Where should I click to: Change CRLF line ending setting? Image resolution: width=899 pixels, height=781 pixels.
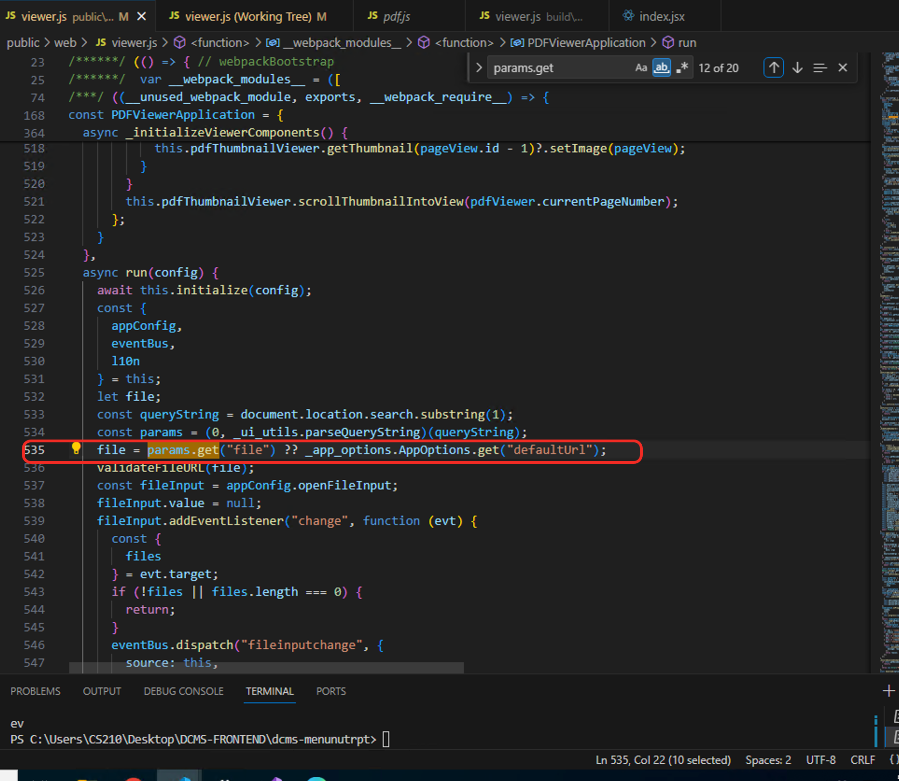tap(862, 760)
